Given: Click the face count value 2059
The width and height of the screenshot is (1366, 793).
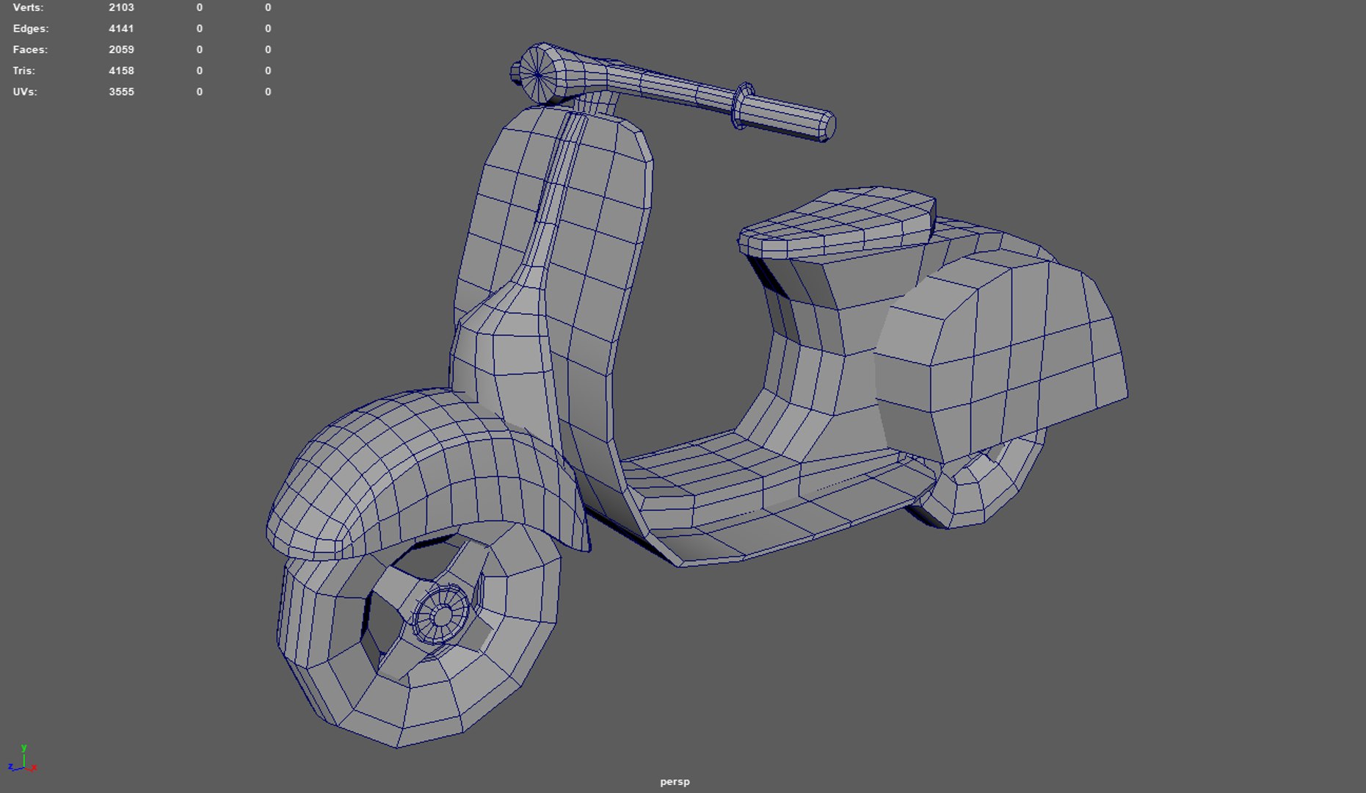Looking at the screenshot, I should (121, 50).
